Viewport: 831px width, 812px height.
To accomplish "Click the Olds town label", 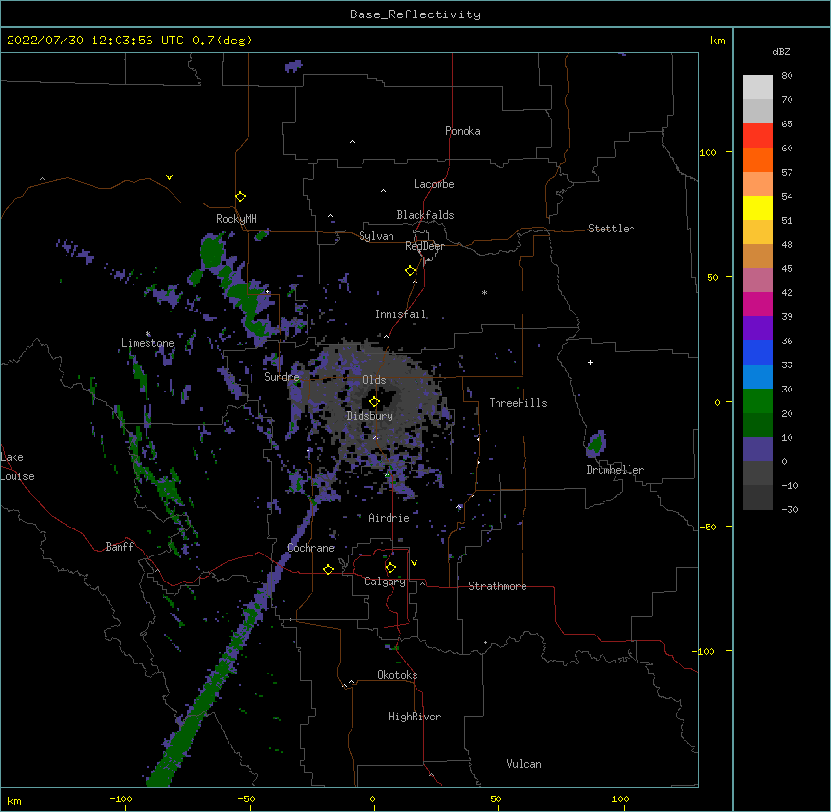I will (x=374, y=380).
